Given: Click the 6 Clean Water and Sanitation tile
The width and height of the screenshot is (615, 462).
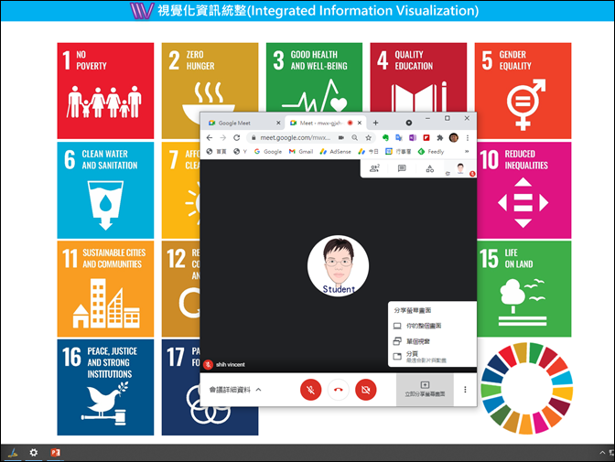Looking at the screenshot, I should pos(105,190).
